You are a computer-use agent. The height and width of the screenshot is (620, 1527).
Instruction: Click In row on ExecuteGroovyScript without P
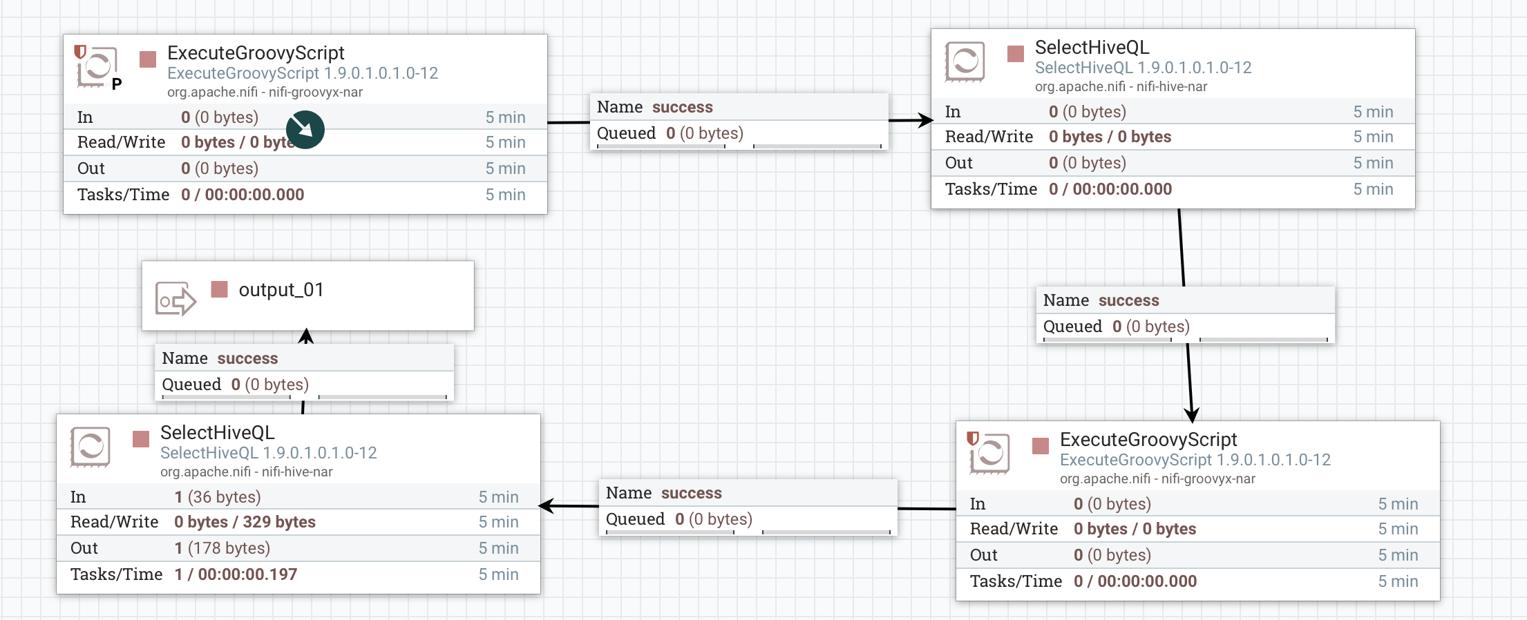1198,504
